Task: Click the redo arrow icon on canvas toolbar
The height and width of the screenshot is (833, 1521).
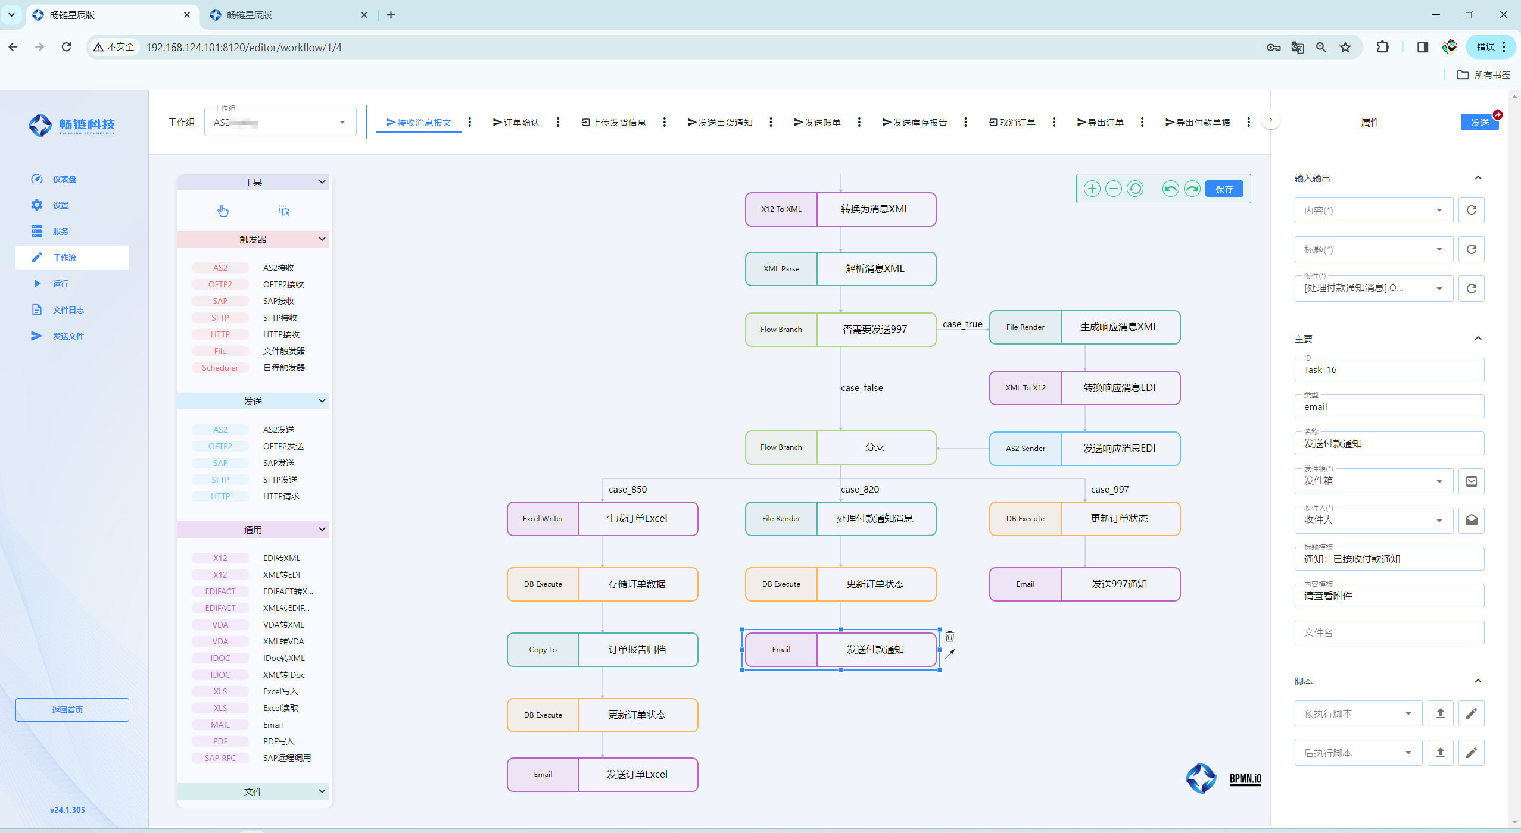Action: pyautogui.click(x=1192, y=189)
